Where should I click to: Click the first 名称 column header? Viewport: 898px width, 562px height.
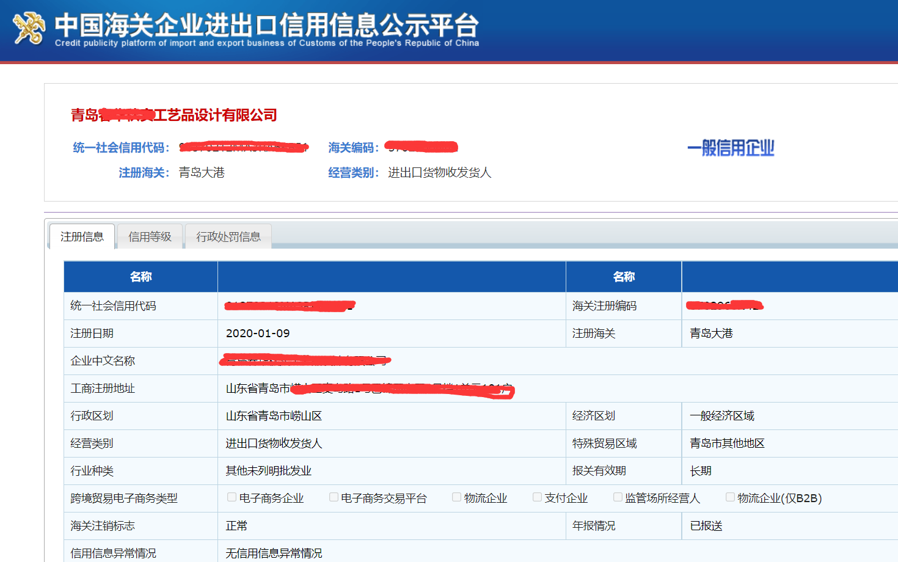[x=141, y=277]
